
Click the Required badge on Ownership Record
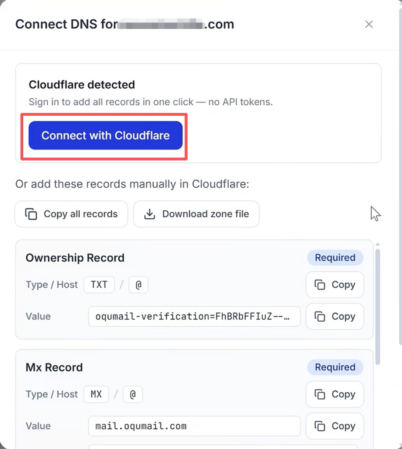pyautogui.click(x=335, y=258)
